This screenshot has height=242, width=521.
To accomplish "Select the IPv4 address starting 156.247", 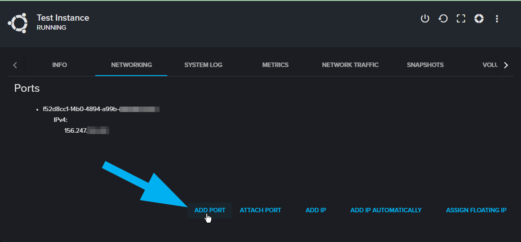I will (x=87, y=130).
